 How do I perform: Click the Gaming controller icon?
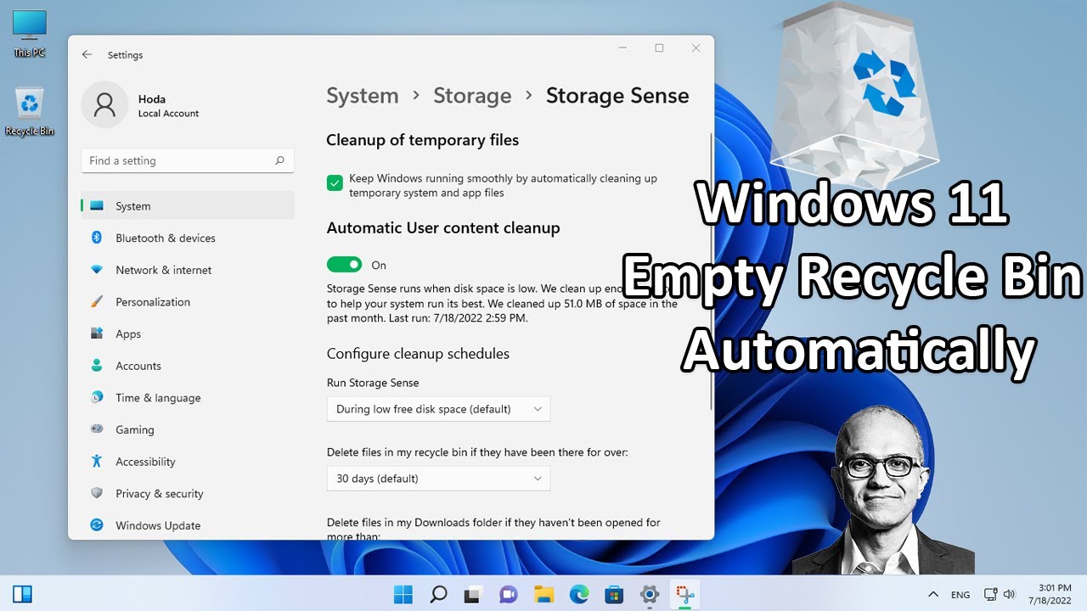point(97,429)
